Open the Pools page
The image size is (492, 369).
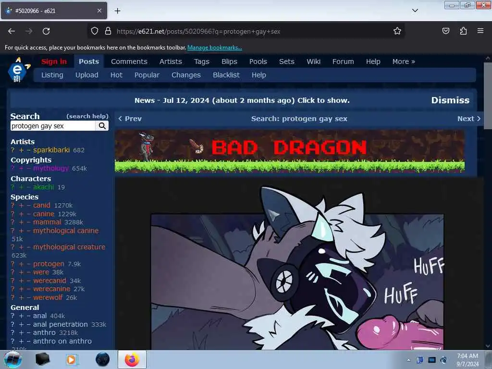[258, 61]
